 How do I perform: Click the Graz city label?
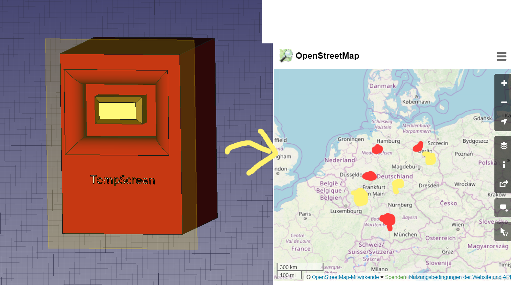(447, 252)
